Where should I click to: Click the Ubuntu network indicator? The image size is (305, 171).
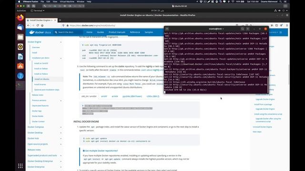[275, 10]
